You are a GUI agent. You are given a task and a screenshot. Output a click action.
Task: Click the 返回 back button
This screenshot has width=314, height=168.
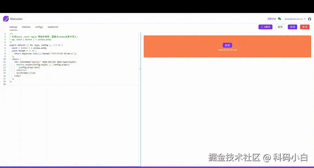click(280, 27)
